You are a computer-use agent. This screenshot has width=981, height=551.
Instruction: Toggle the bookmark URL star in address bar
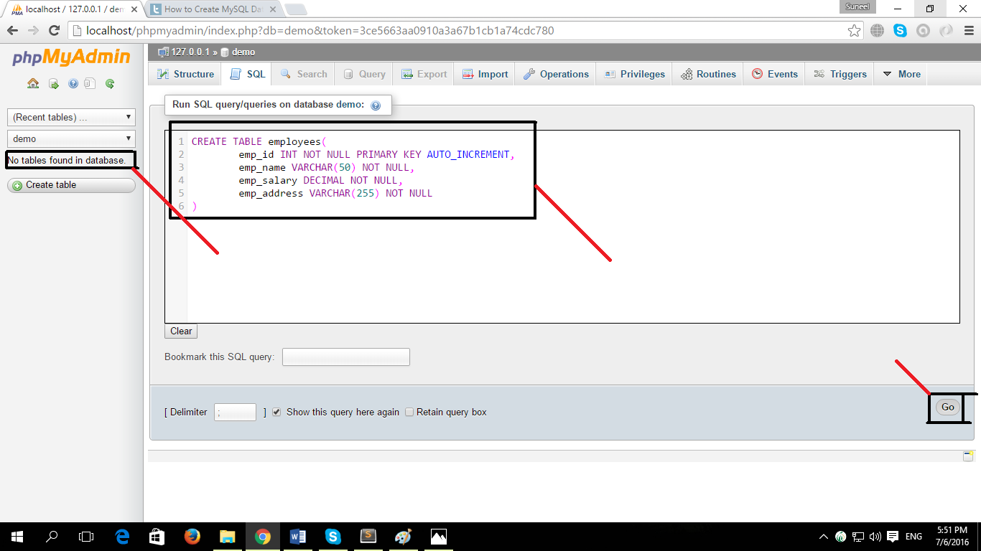click(854, 31)
